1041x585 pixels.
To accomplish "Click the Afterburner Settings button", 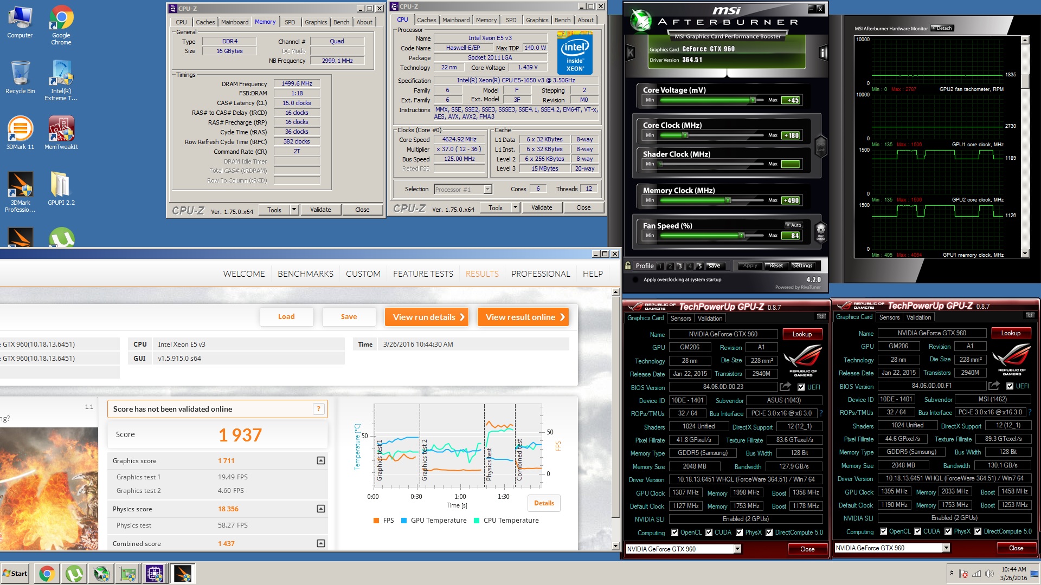I will (802, 266).
